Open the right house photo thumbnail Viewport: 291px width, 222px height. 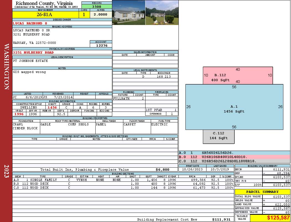[162, 12]
